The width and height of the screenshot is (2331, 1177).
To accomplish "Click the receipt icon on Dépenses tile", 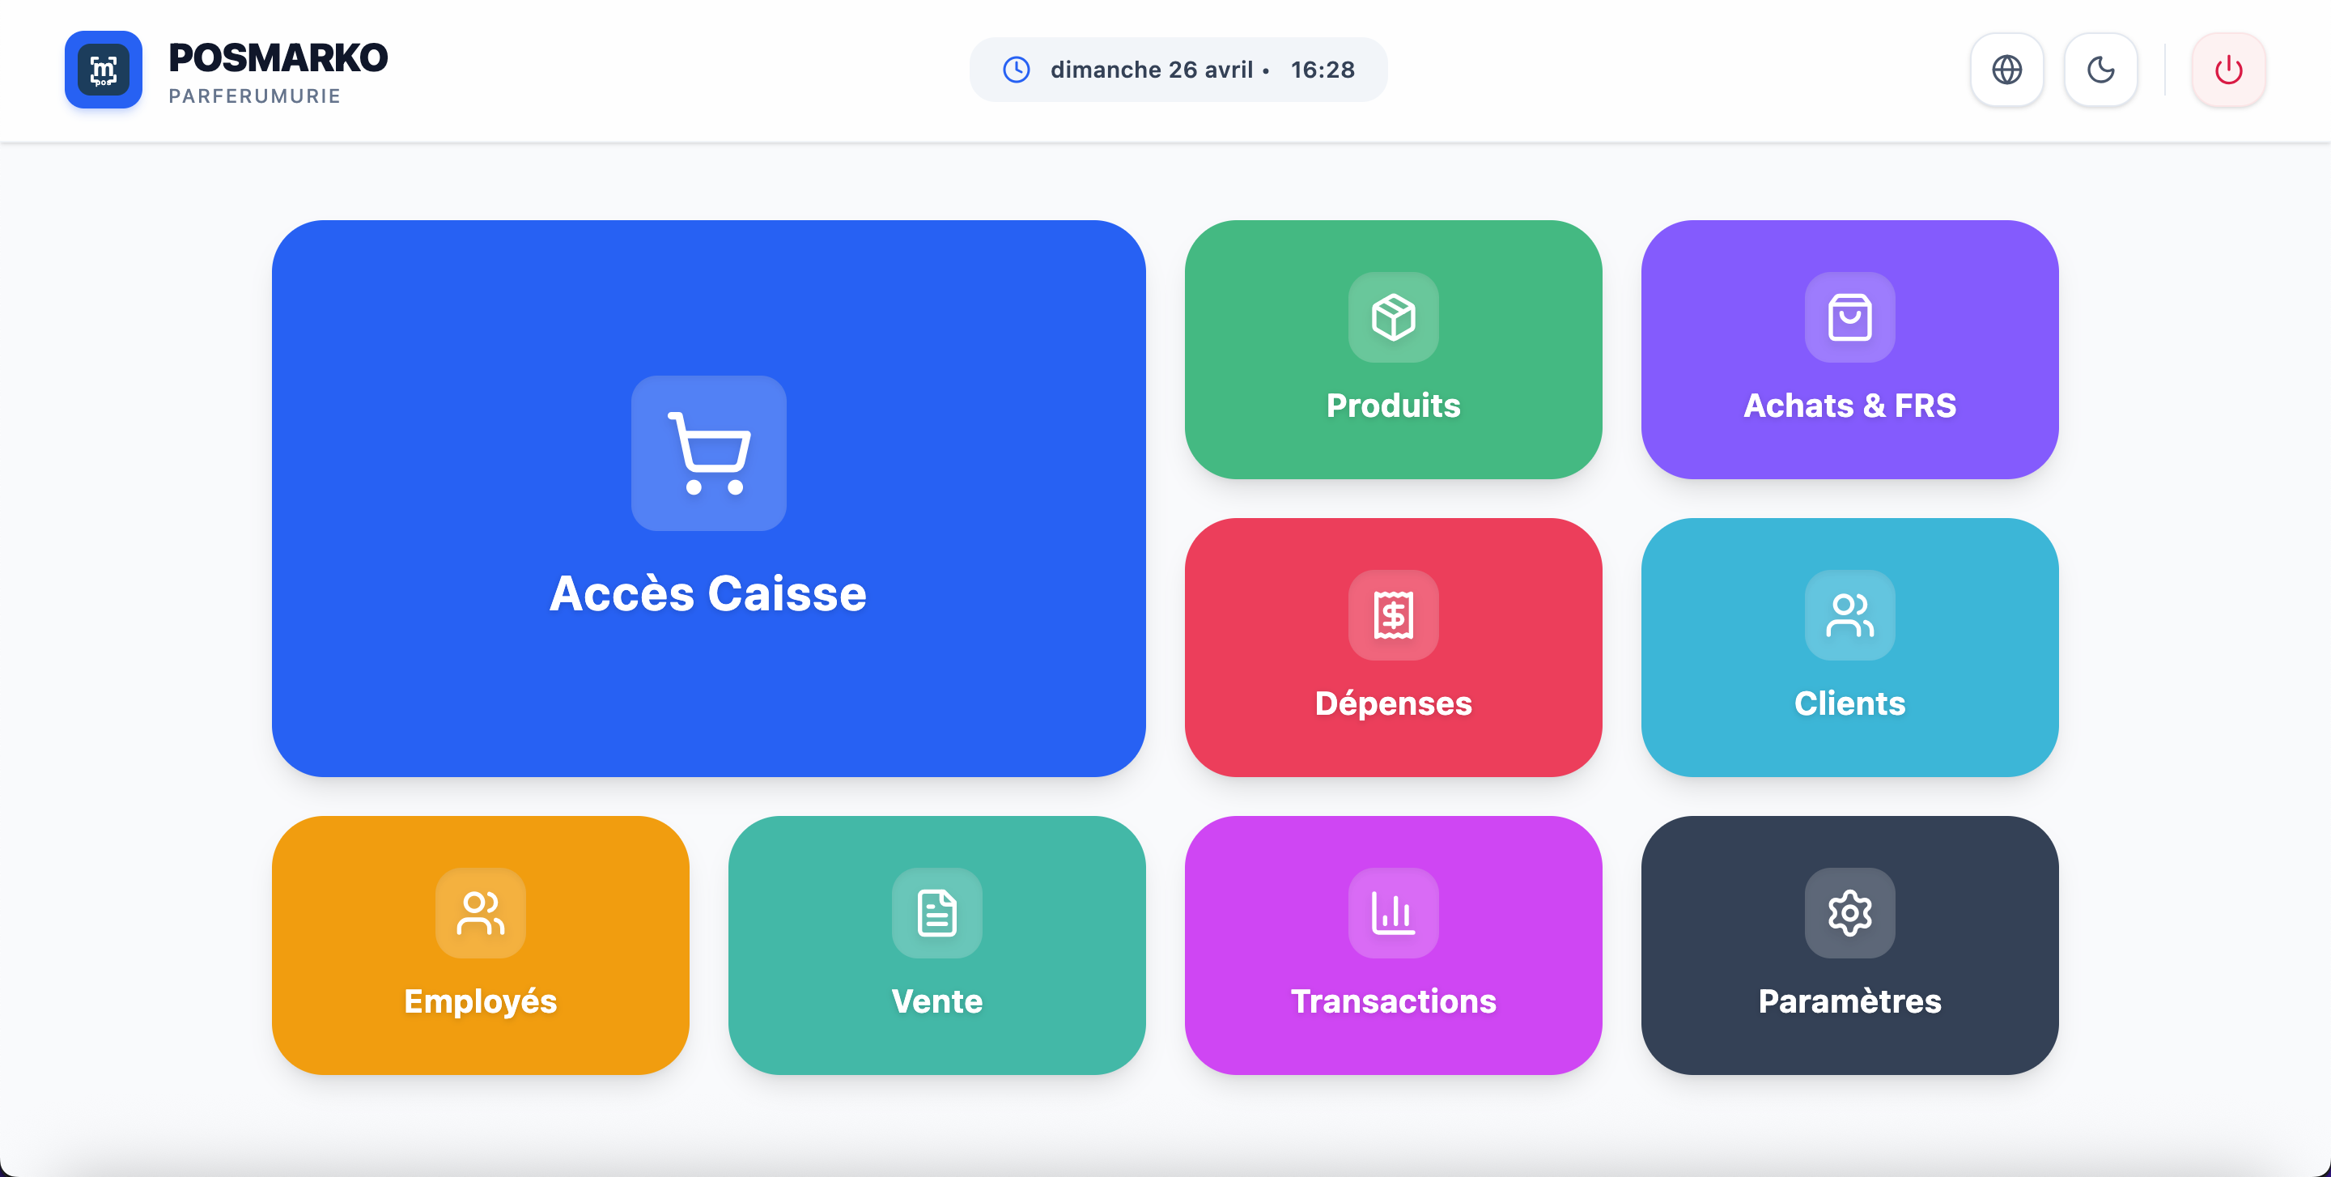I will click(1393, 614).
